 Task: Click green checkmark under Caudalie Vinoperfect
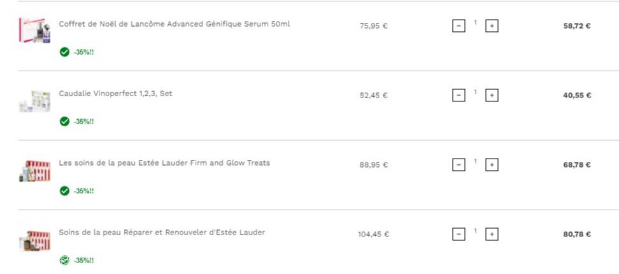[x=64, y=122]
